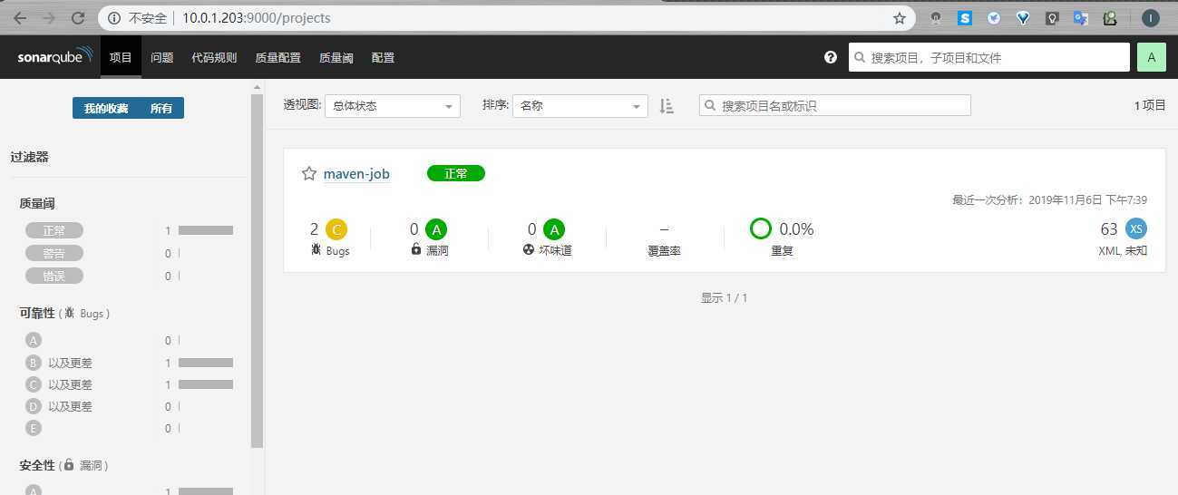Click the 过滤器 heading
Image resolution: width=1178 pixels, height=495 pixels.
click(30, 157)
